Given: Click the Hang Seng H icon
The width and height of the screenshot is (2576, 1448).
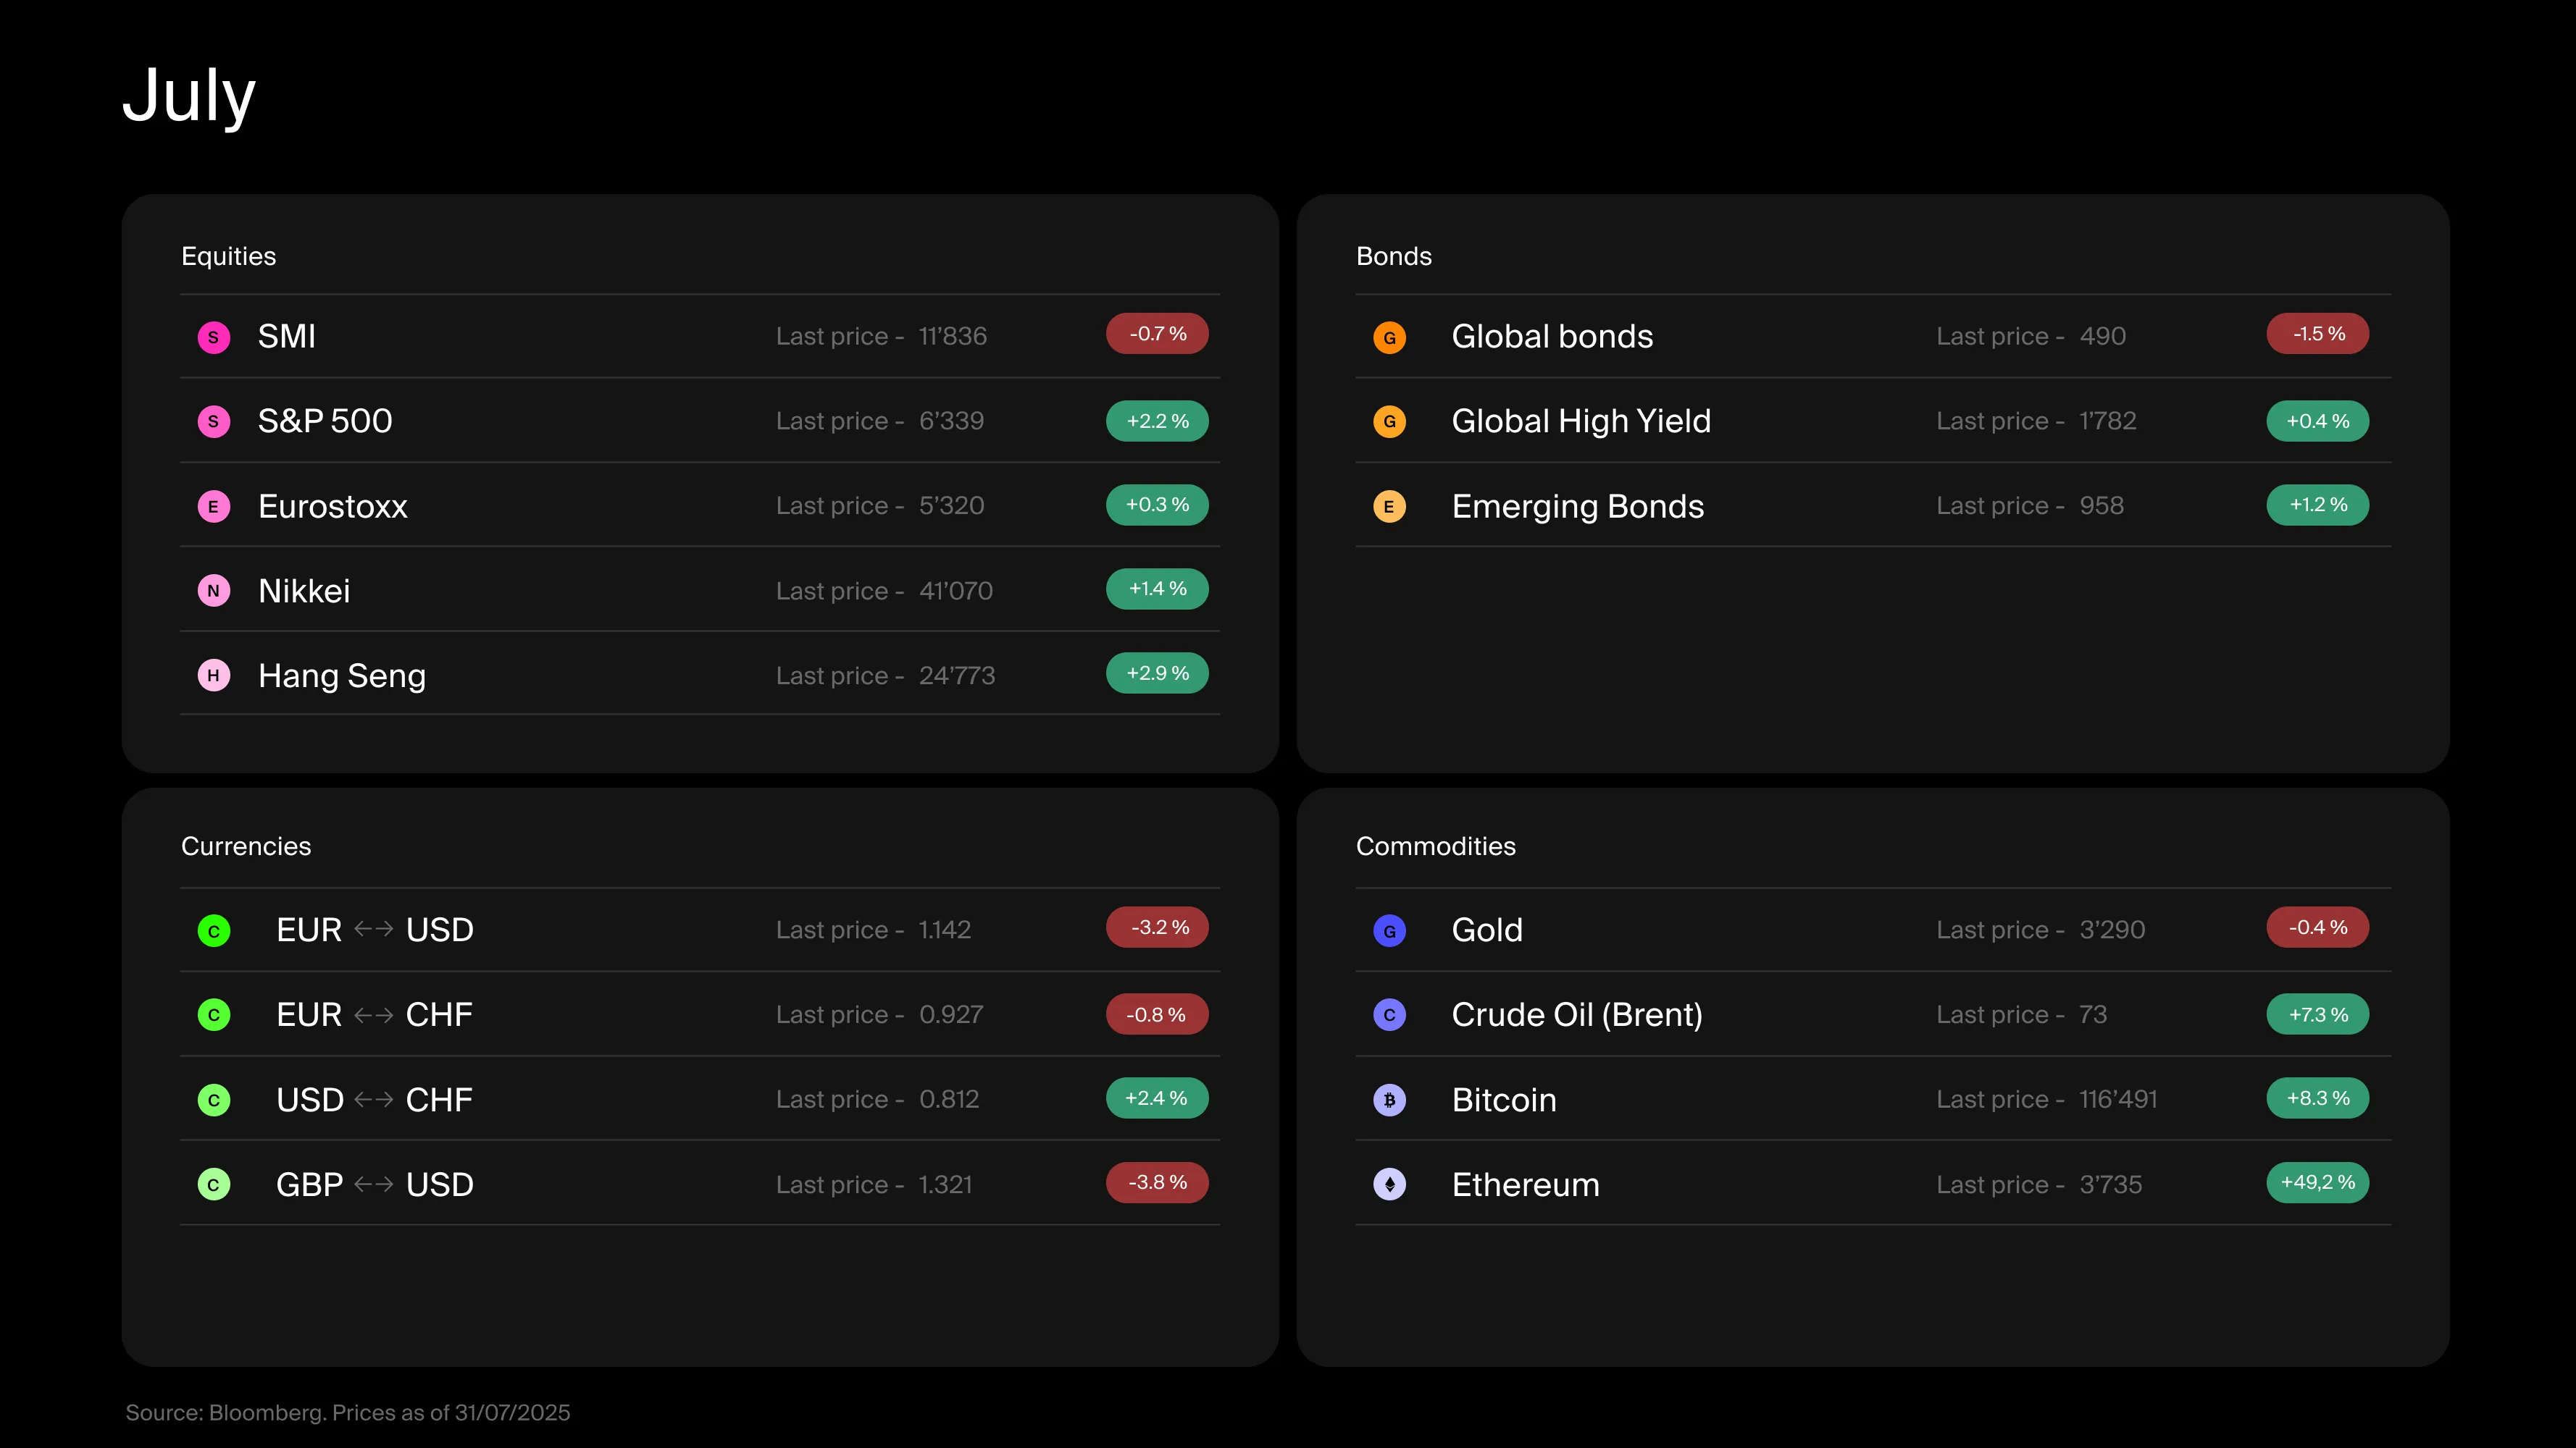Looking at the screenshot, I should coord(213,675).
